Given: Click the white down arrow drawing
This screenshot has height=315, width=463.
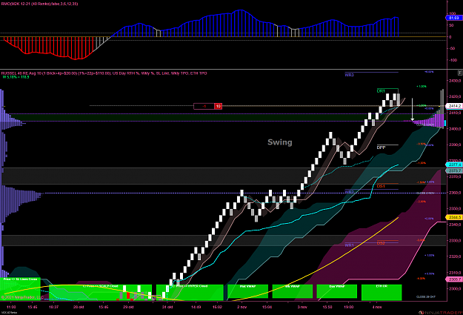Looking at the screenshot, I should point(412,110).
